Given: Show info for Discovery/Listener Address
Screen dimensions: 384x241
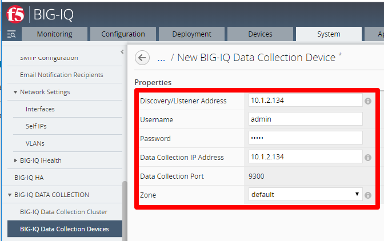Looking at the screenshot, I should pyautogui.click(x=368, y=101).
